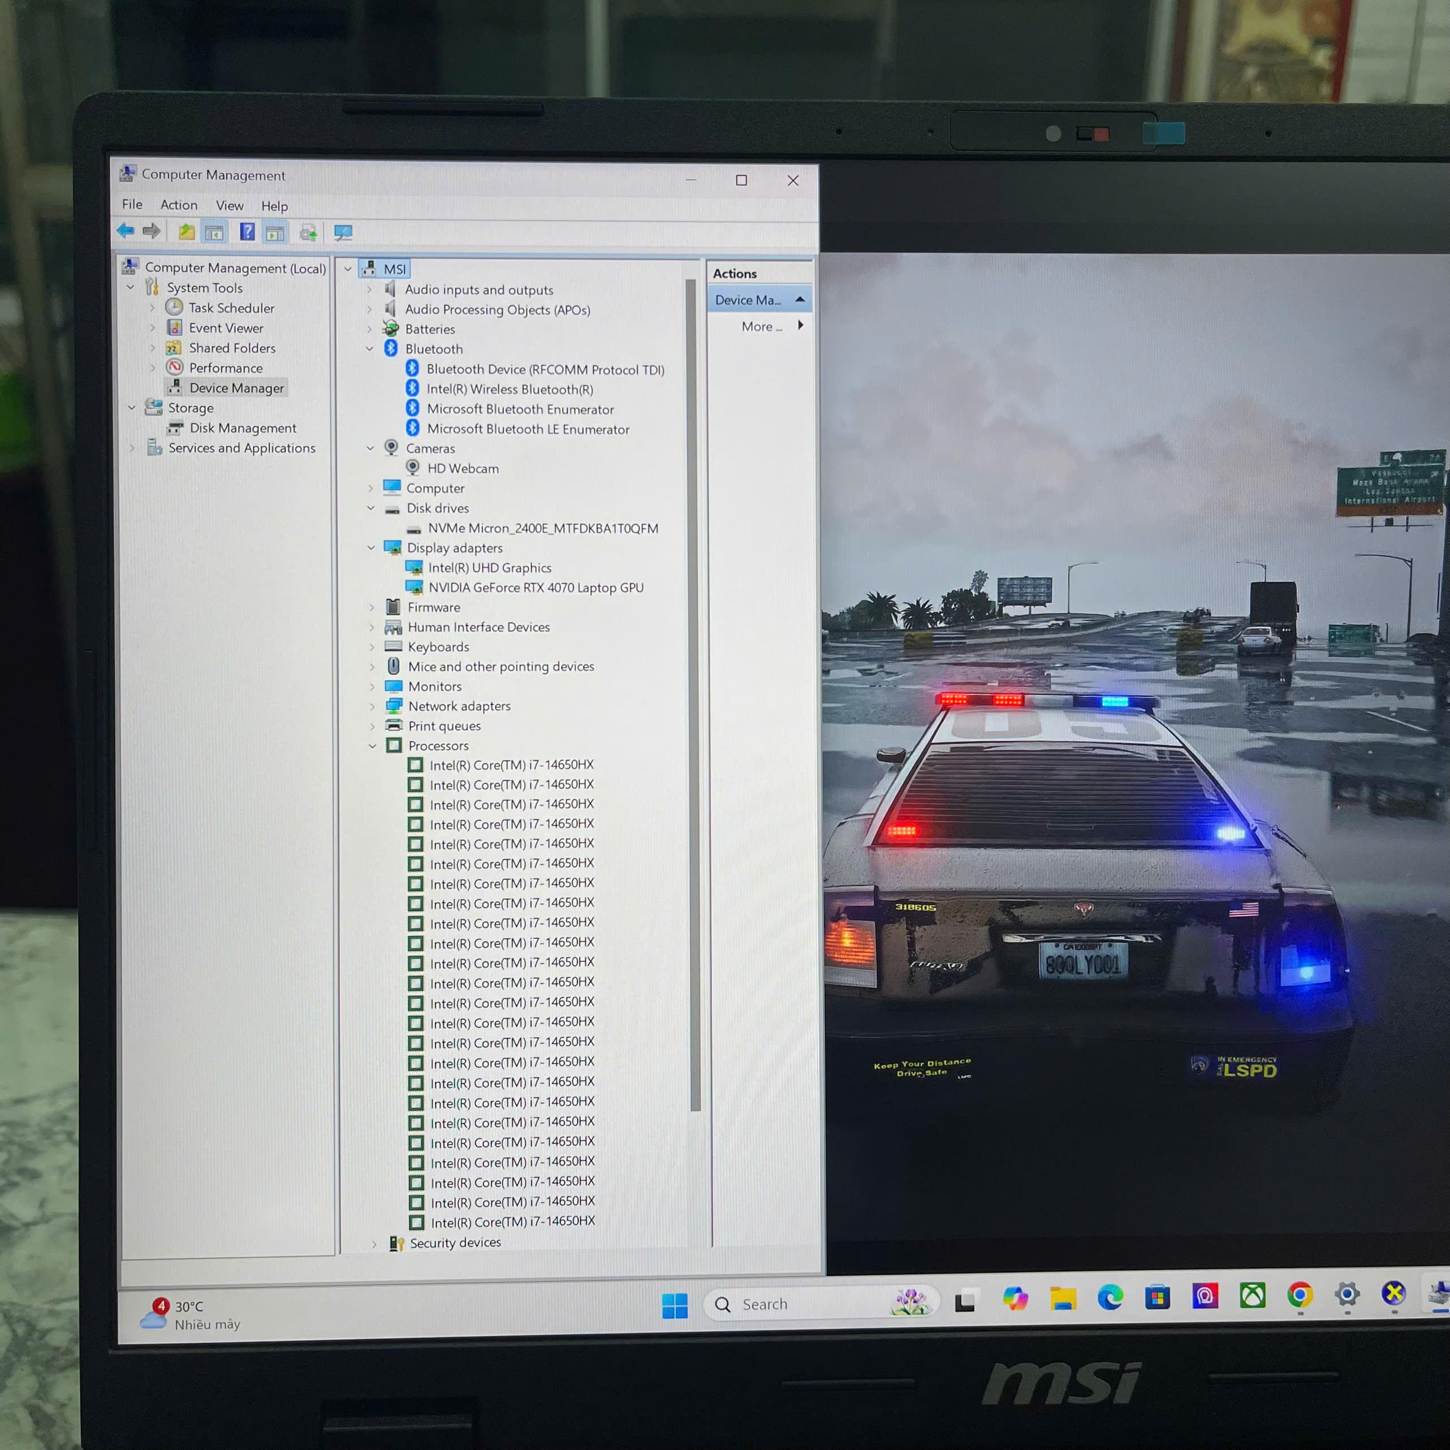The image size is (1450, 1450).
Task: Select NVIDIA GeForce RTX 4070 Laptop GPU
Action: point(536,588)
